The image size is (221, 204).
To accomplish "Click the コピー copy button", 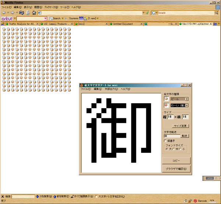I will click(x=176, y=161).
